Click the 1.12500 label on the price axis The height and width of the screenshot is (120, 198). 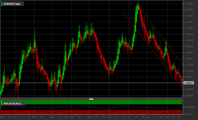190,4
